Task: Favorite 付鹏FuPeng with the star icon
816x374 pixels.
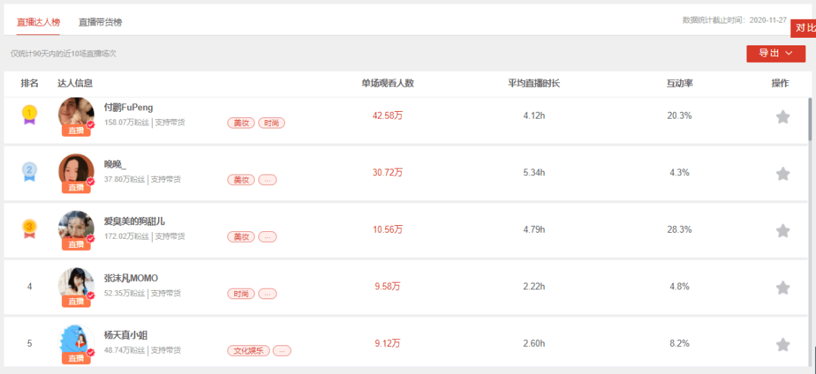Action: (x=783, y=117)
